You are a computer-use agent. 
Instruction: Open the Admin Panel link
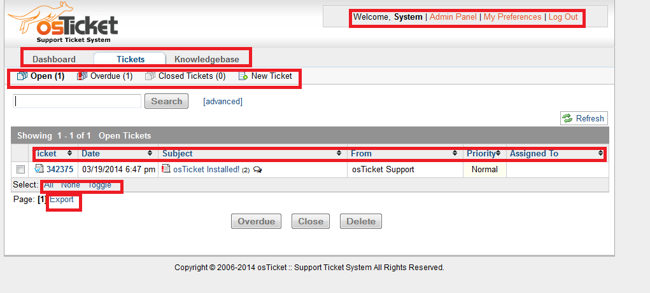coord(453,17)
